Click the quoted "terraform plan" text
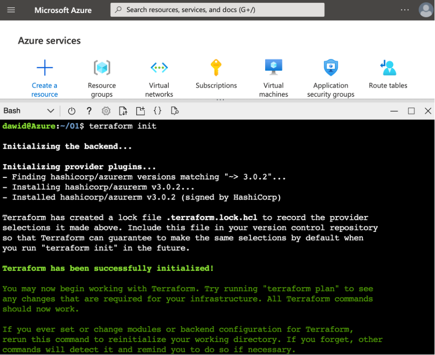The image size is (435, 355). tap(300, 289)
